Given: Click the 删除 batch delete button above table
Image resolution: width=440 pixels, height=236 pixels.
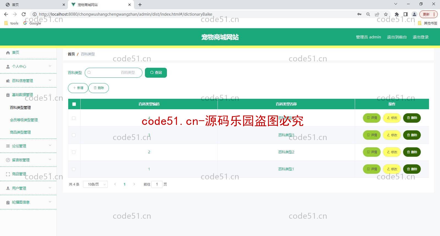Looking at the screenshot, I should (99, 88).
